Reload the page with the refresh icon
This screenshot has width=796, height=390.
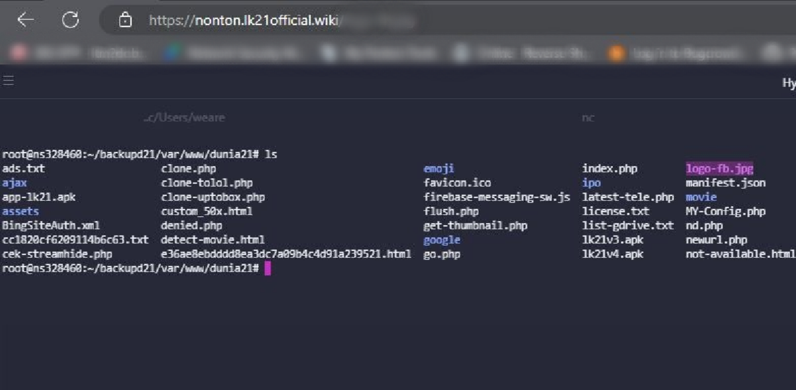70,20
